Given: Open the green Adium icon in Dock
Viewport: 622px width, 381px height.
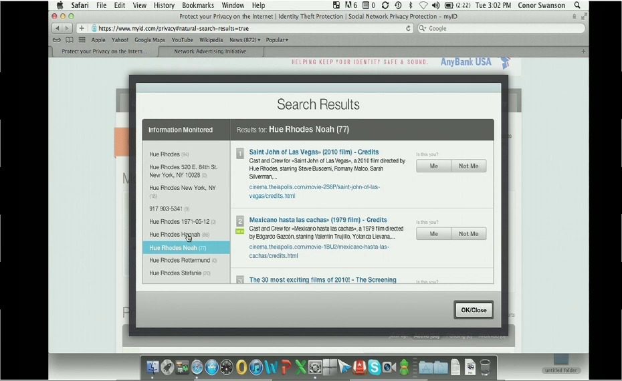Looking at the screenshot, I should coord(404,367).
